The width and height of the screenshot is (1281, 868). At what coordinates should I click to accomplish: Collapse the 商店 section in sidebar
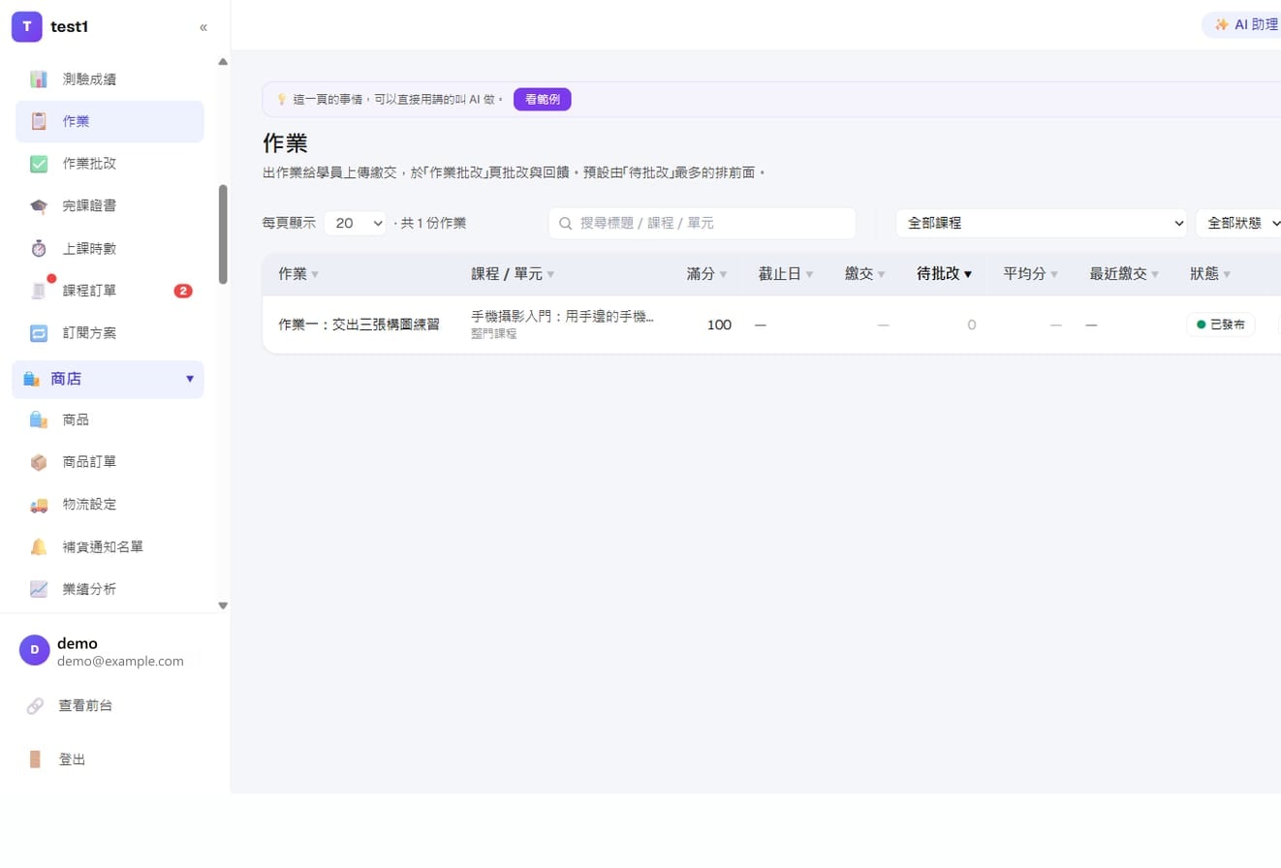coord(108,379)
